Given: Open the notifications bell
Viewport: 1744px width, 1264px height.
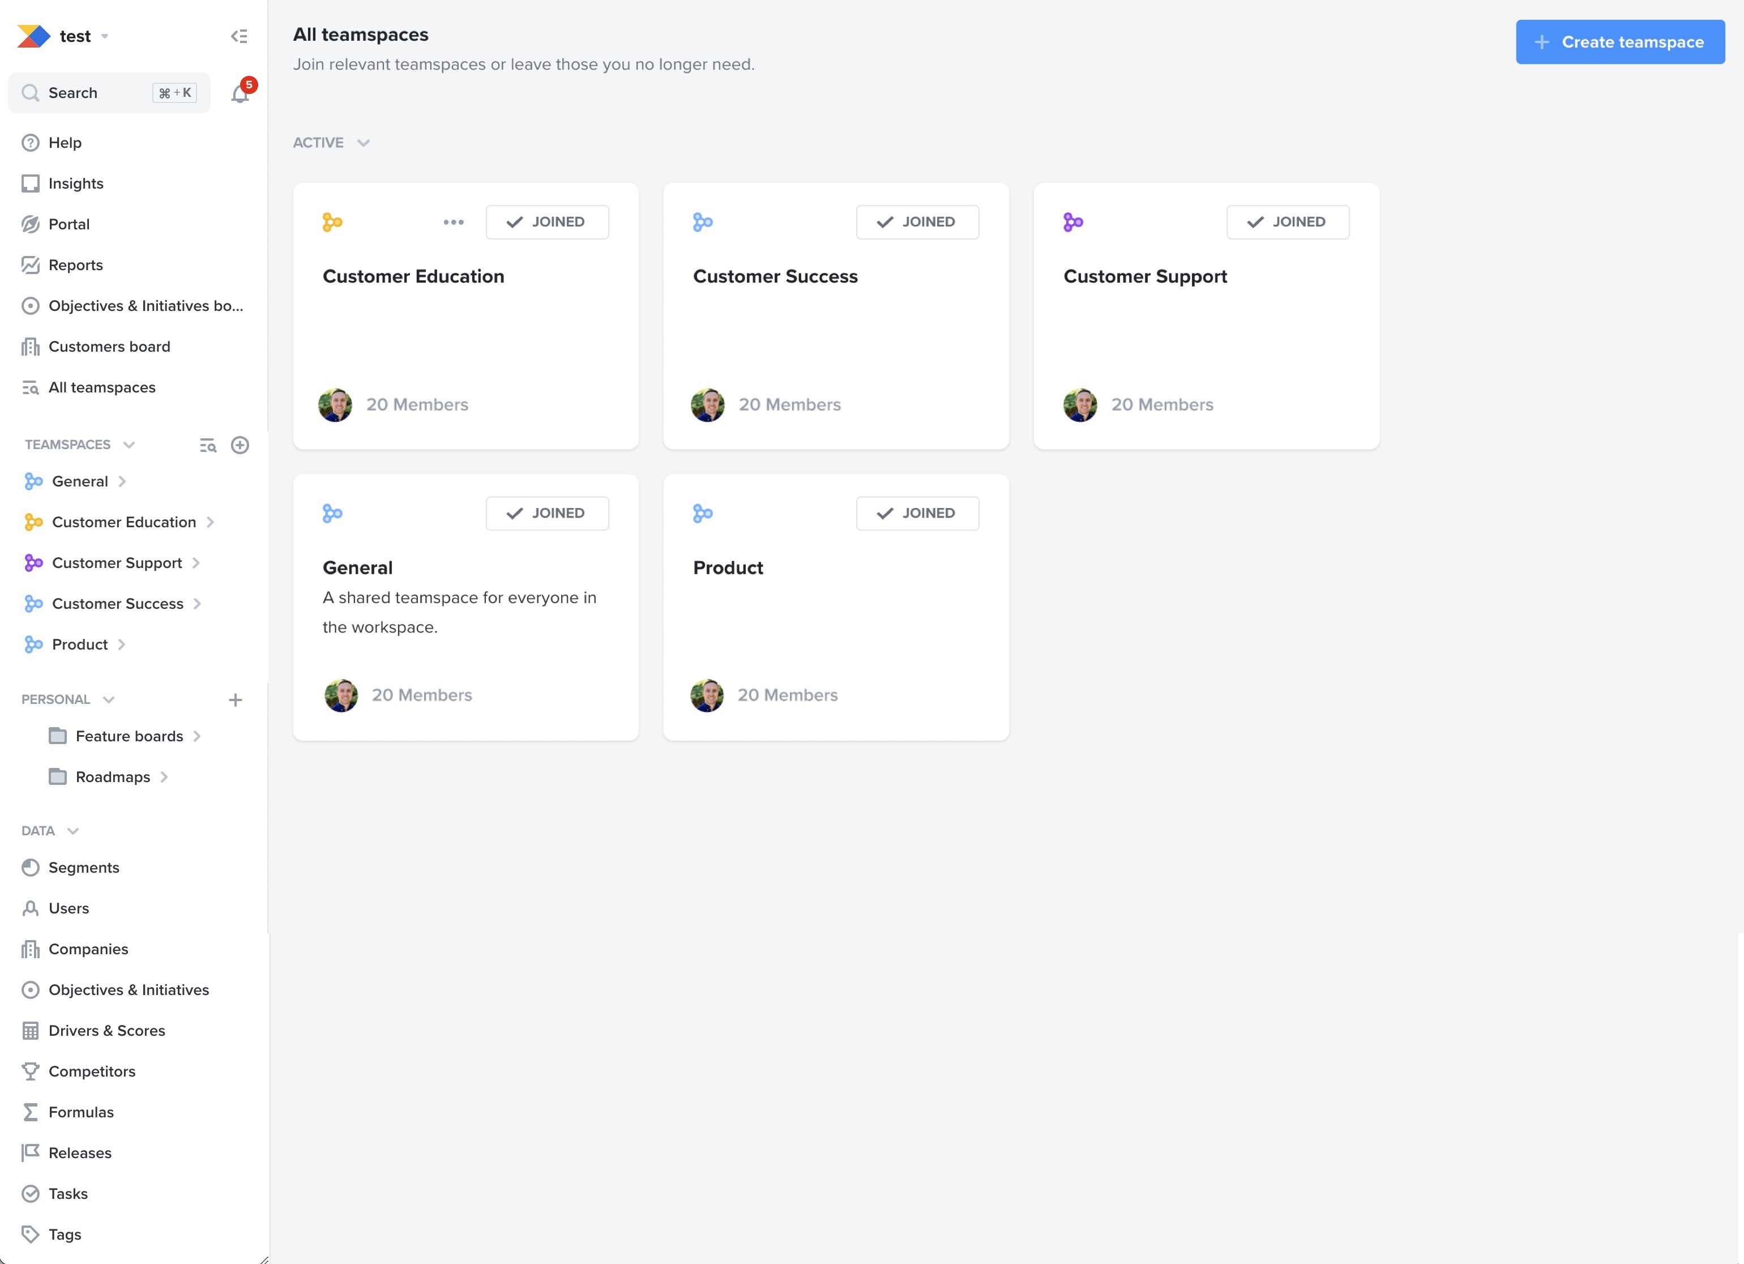Looking at the screenshot, I should point(240,93).
